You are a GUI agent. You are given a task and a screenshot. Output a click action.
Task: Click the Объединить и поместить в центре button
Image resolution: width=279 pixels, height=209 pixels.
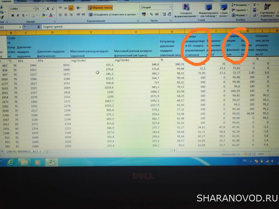pyautogui.click(x=114, y=14)
